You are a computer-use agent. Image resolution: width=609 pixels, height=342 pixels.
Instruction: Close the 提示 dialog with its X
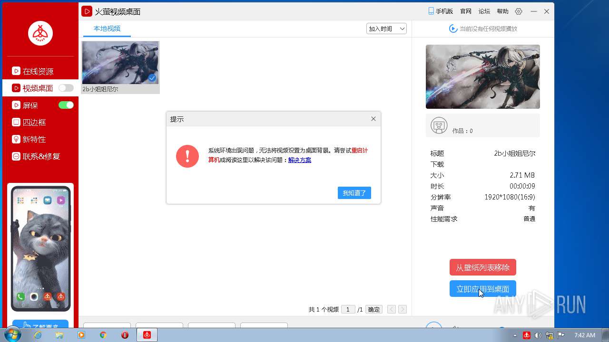pos(373,119)
